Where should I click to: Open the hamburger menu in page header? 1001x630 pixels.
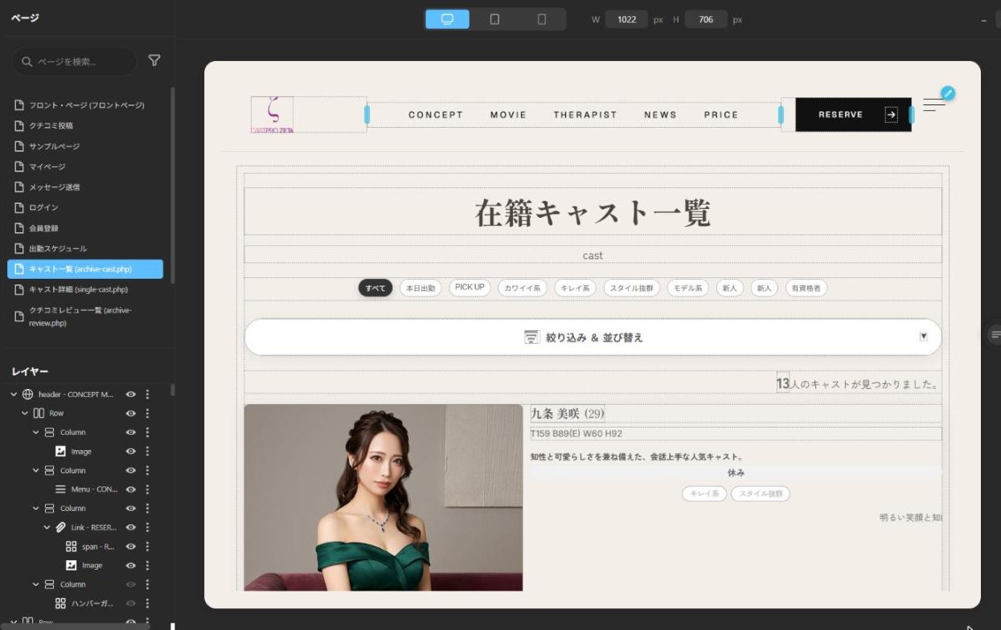933,105
